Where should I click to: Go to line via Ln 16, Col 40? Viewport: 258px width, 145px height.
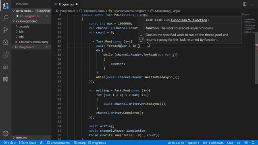(x=176, y=143)
